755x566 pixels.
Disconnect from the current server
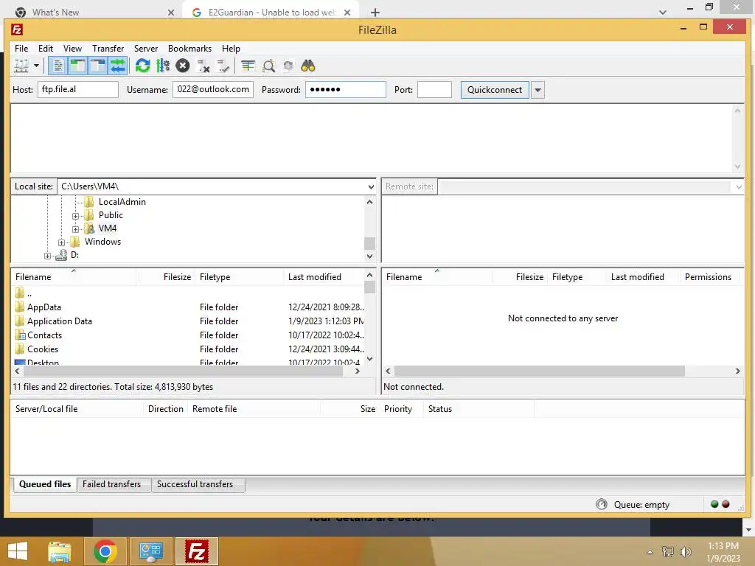203,66
